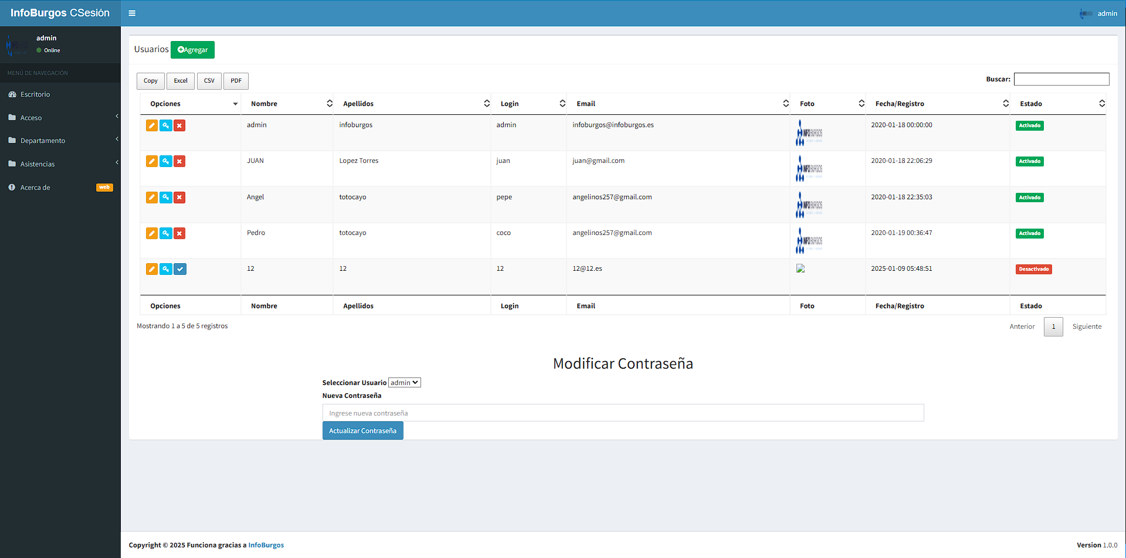Click the green Agregar button
Screen dimensions: 1126x558
tap(192, 50)
